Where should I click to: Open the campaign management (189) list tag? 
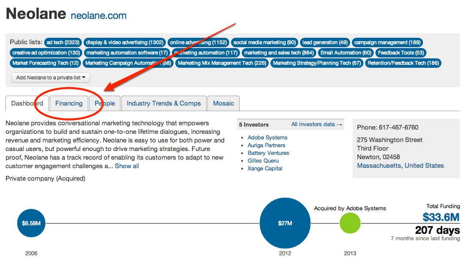[387, 42]
